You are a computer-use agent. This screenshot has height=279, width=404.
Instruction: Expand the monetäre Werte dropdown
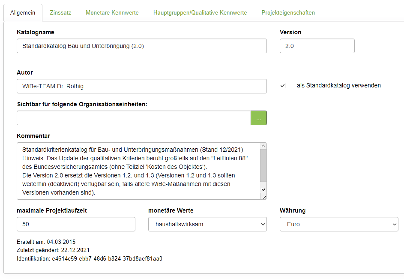tap(207, 224)
